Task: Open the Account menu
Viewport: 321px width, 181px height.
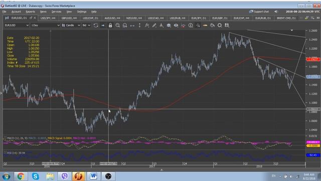Action: [x=16, y=12]
